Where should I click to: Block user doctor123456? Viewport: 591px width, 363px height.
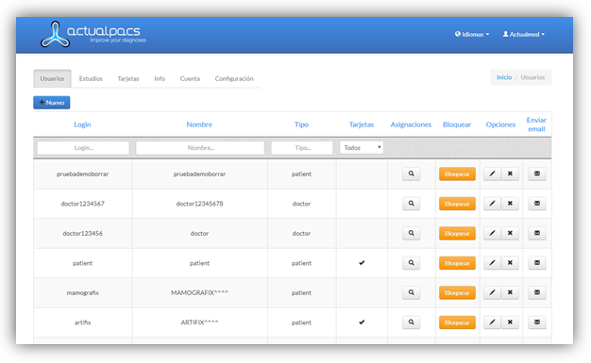tap(457, 234)
